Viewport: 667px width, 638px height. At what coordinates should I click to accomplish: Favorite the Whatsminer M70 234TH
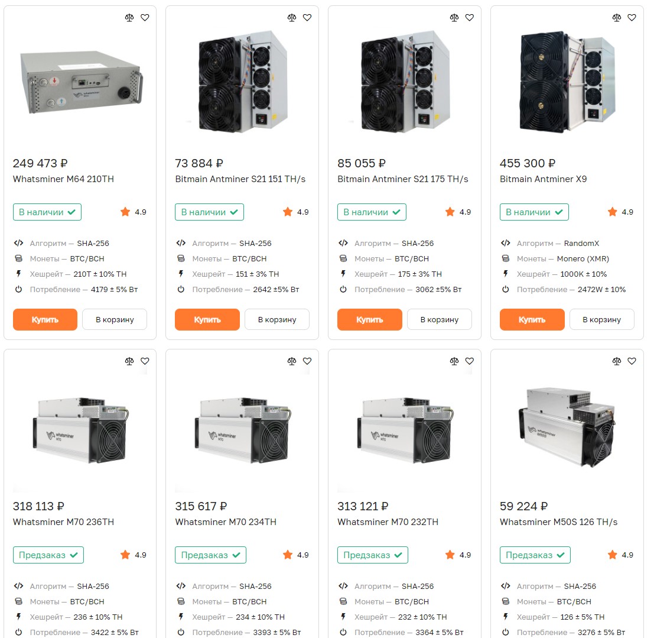[x=307, y=361]
